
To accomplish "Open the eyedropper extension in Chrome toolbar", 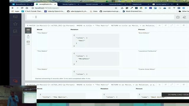I will tap(132, 8).
